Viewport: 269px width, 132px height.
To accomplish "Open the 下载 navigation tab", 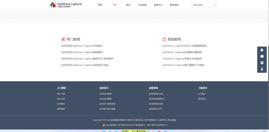I will click(114, 5).
